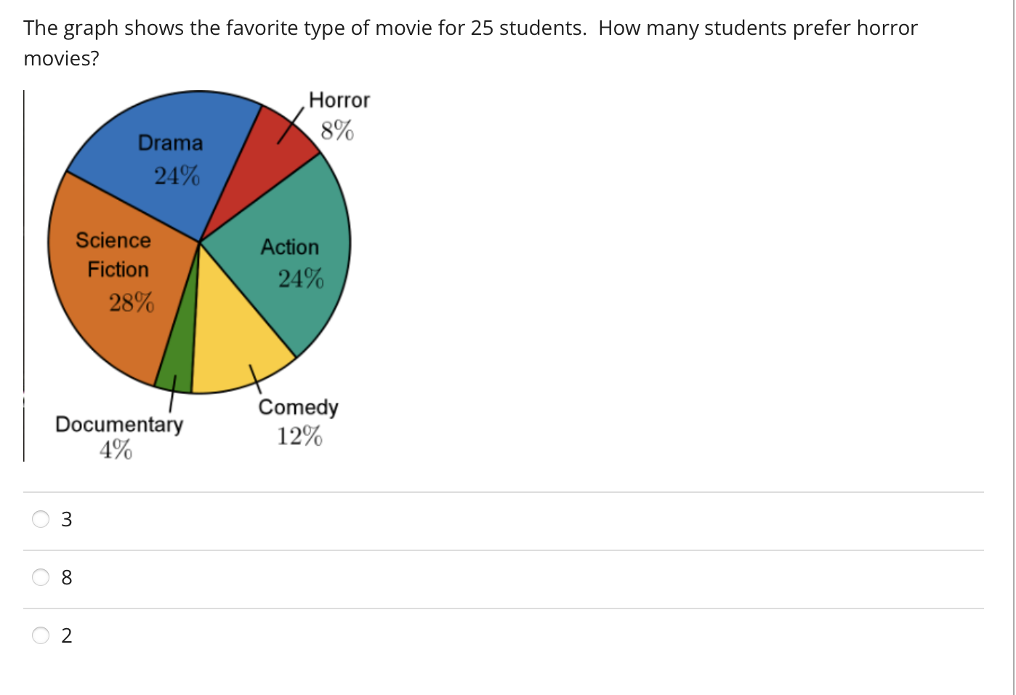Click the Documentary label text

(119, 424)
